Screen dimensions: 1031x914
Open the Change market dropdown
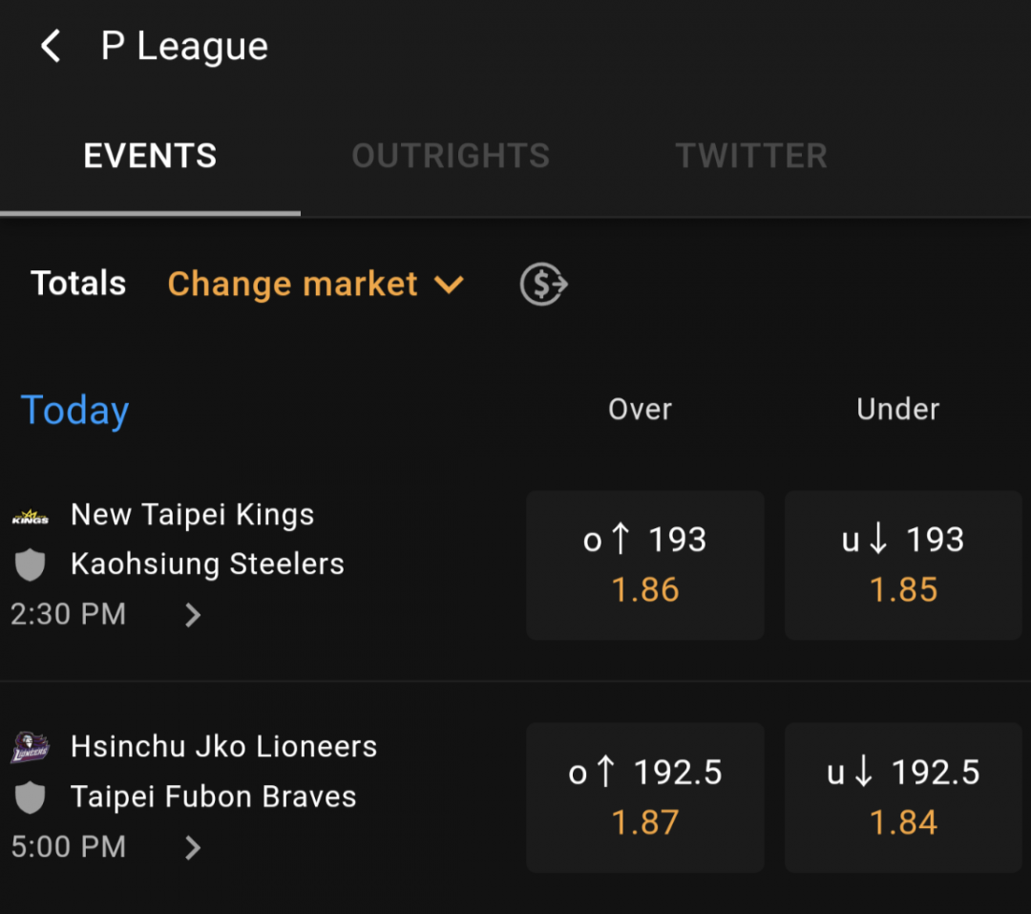click(316, 285)
